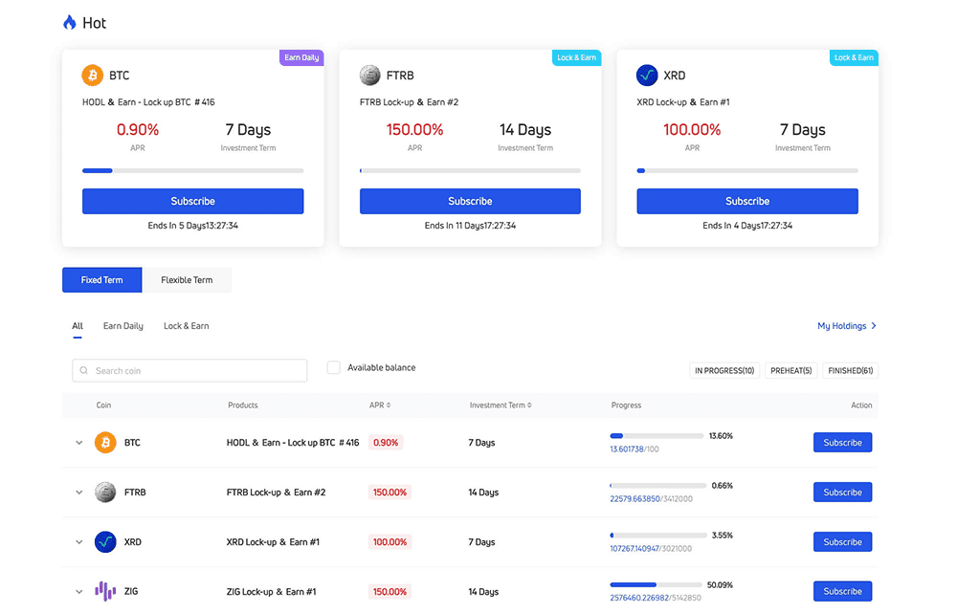
Task: Click the BTC Hot card progress bar
Action: tap(193, 171)
